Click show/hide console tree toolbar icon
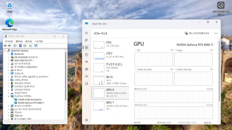 tap(15, 46)
